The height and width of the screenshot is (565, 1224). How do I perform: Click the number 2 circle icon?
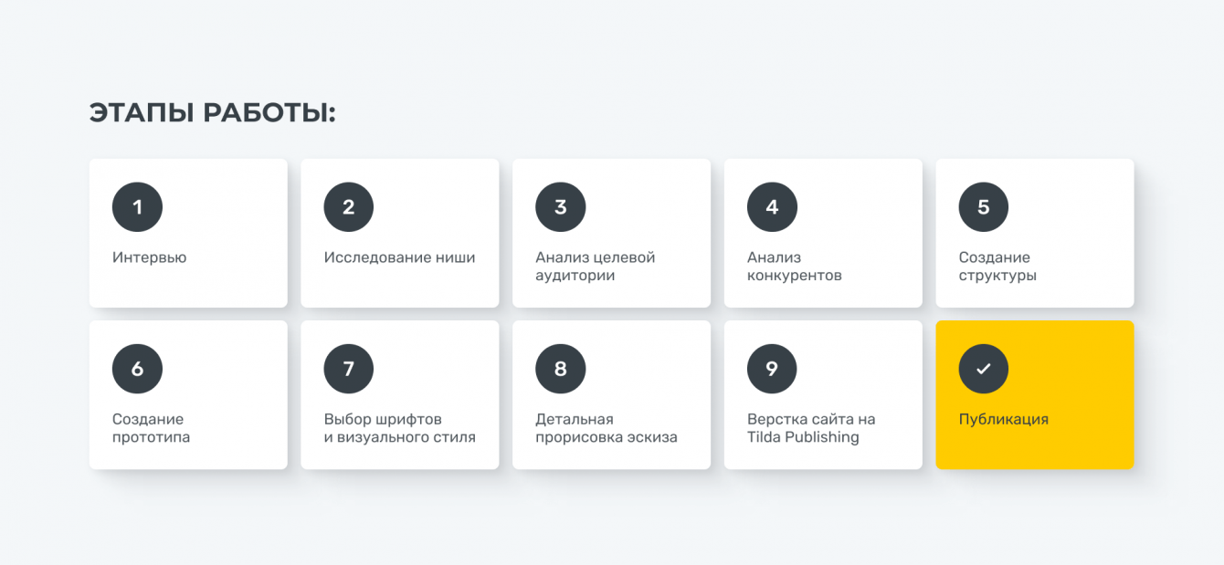pos(349,207)
